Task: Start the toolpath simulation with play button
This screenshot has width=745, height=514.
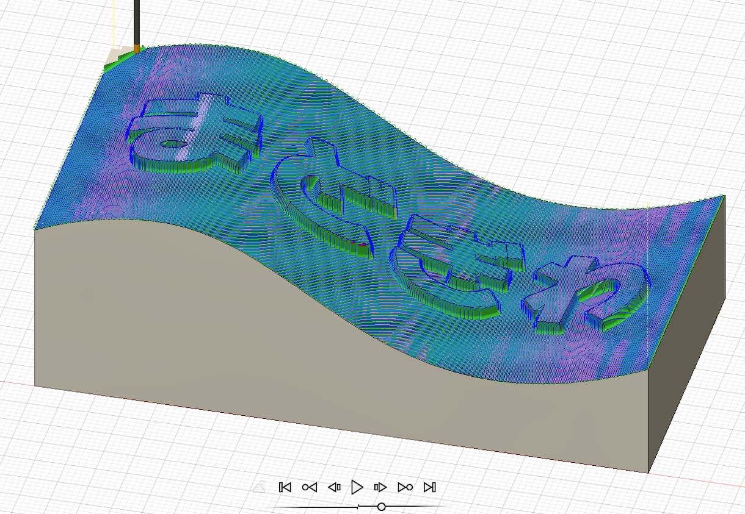Action: (357, 487)
